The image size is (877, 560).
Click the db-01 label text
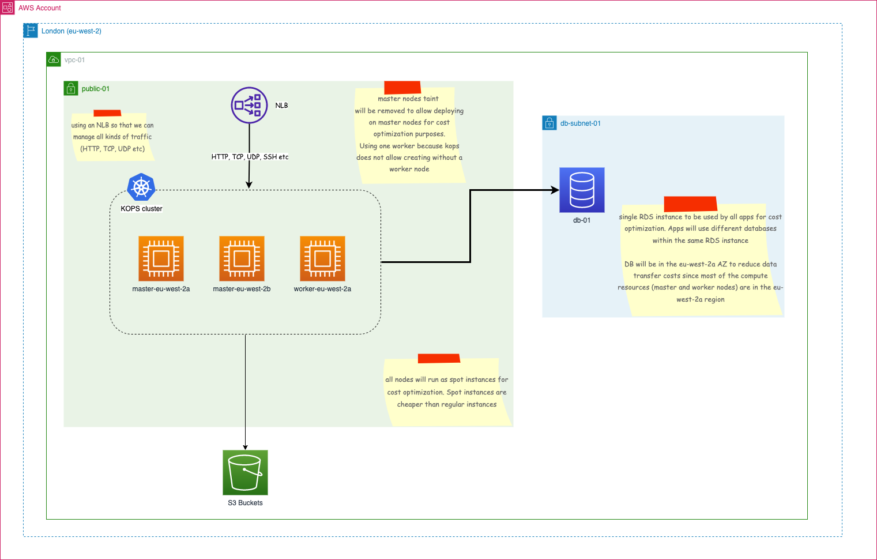pyautogui.click(x=582, y=220)
